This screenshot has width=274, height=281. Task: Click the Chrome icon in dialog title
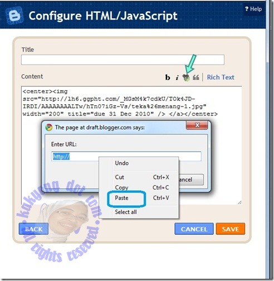pyautogui.click(x=49, y=127)
